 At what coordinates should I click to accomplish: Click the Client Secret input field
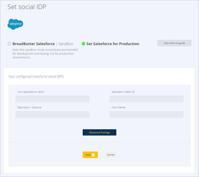coord(146,115)
